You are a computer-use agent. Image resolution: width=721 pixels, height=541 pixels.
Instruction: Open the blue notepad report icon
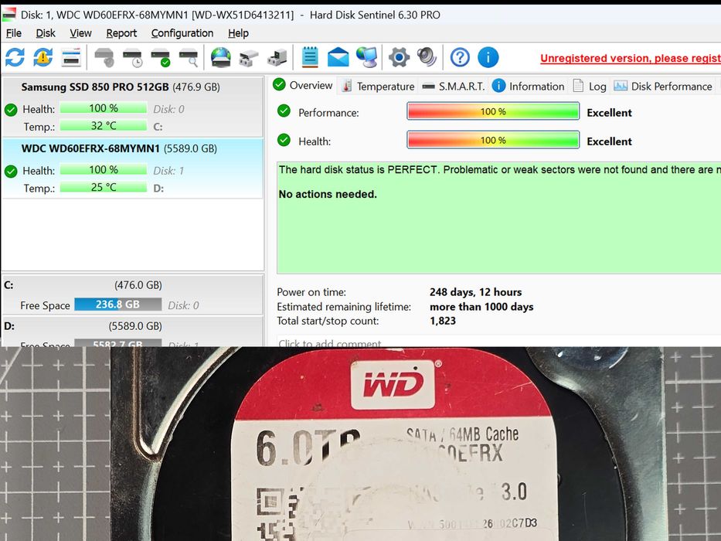tap(310, 57)
